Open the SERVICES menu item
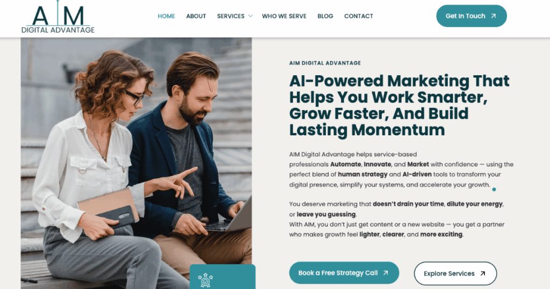The image size is (550, 289). (231, 16)
